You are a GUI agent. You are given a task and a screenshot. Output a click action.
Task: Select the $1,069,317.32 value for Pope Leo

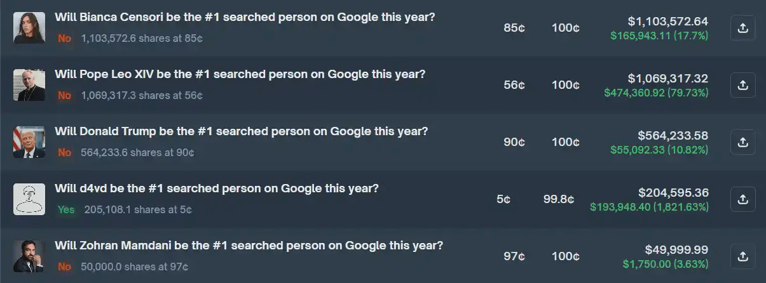click(668, 79)
